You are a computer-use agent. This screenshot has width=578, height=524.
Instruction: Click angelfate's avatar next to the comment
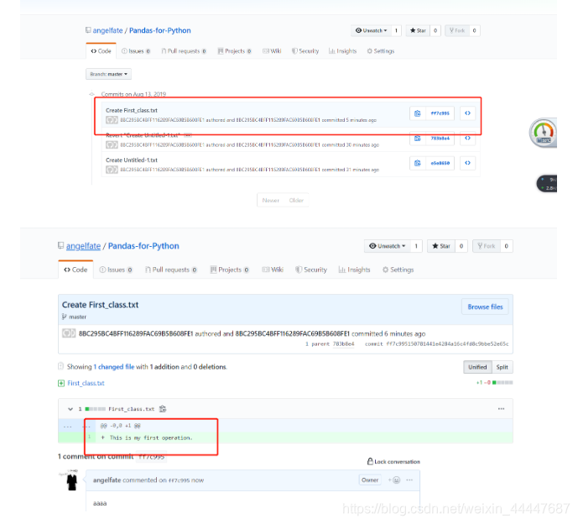71,480
